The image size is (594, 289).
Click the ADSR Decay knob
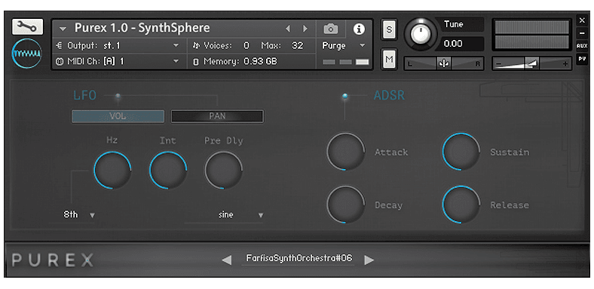click(x=345, y=204)
